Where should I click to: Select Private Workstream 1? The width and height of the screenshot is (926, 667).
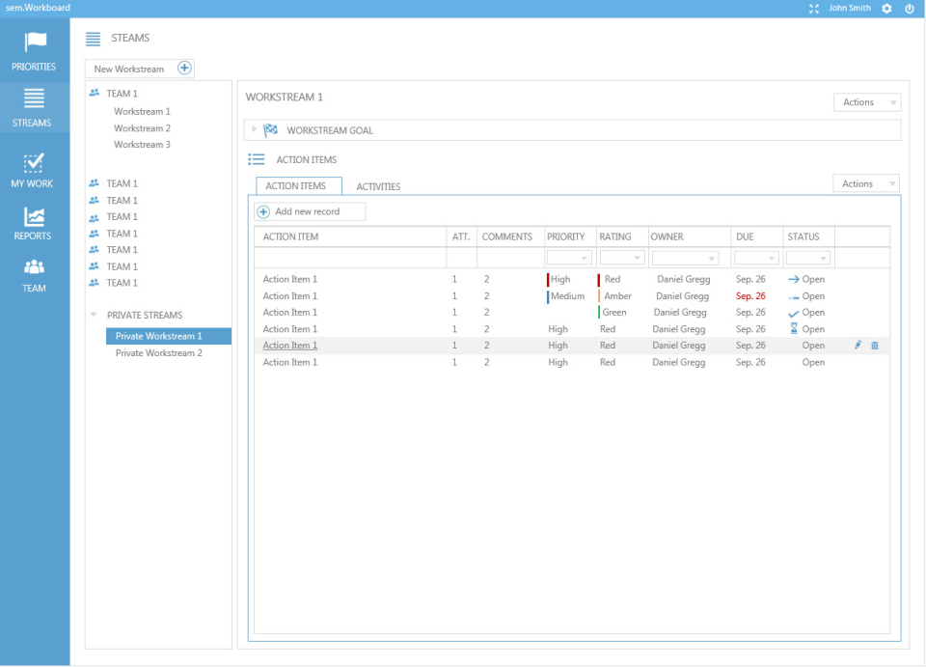169,336
